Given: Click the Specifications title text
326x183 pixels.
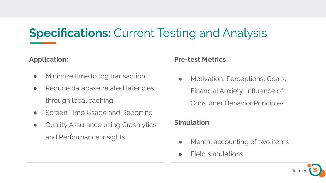Looking at the screenshot, I should (x=70, y=33).
